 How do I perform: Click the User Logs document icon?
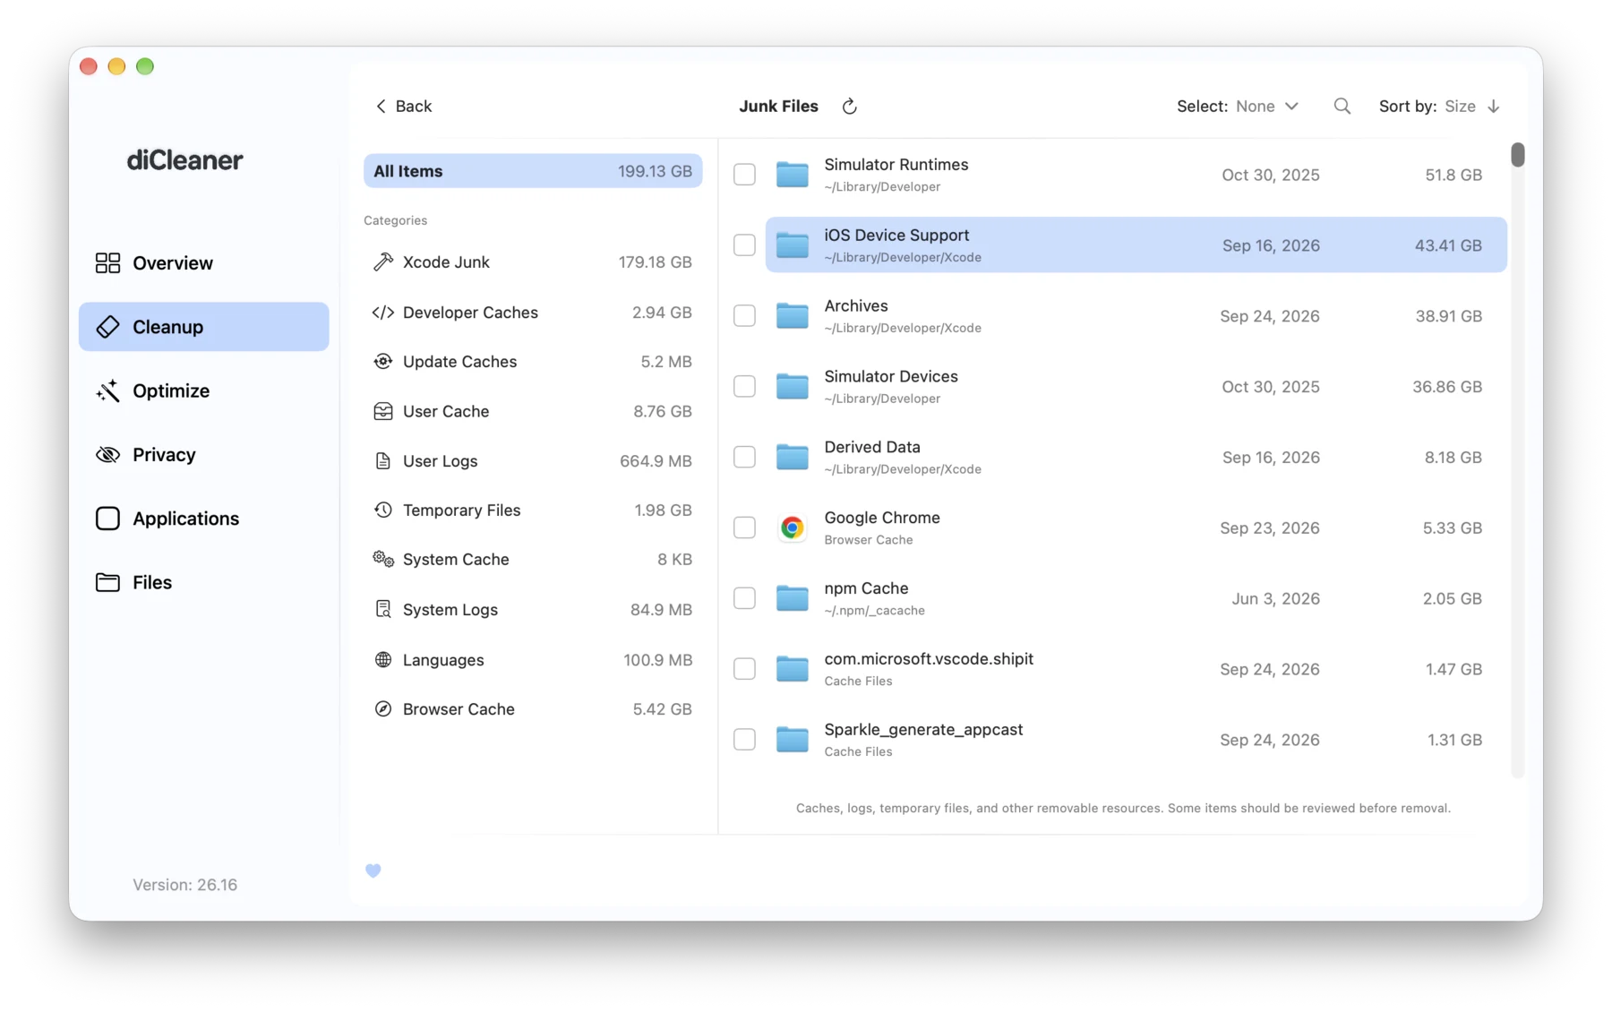pos(383,460)
